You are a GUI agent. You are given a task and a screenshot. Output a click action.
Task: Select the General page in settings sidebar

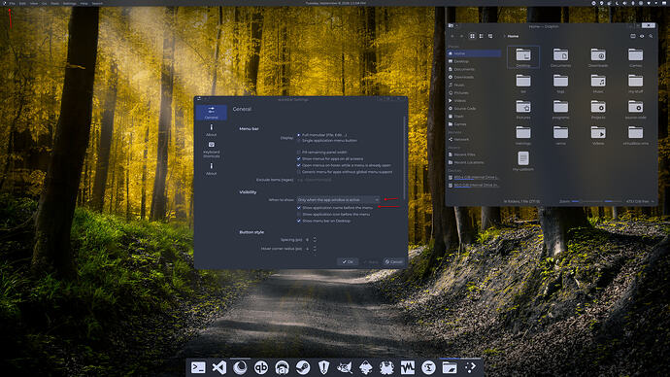point(211,113)
